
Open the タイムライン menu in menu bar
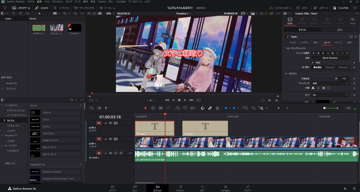57,2
